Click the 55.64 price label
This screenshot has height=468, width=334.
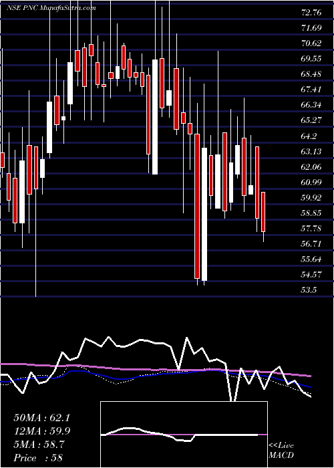[311, 259]
